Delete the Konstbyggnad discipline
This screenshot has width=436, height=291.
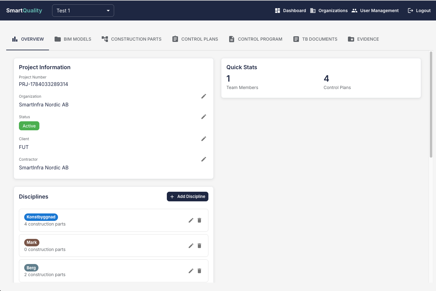pos(199,220)
